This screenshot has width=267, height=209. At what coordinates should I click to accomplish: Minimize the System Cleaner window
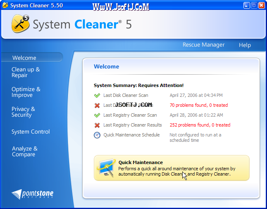click(246, 5)
